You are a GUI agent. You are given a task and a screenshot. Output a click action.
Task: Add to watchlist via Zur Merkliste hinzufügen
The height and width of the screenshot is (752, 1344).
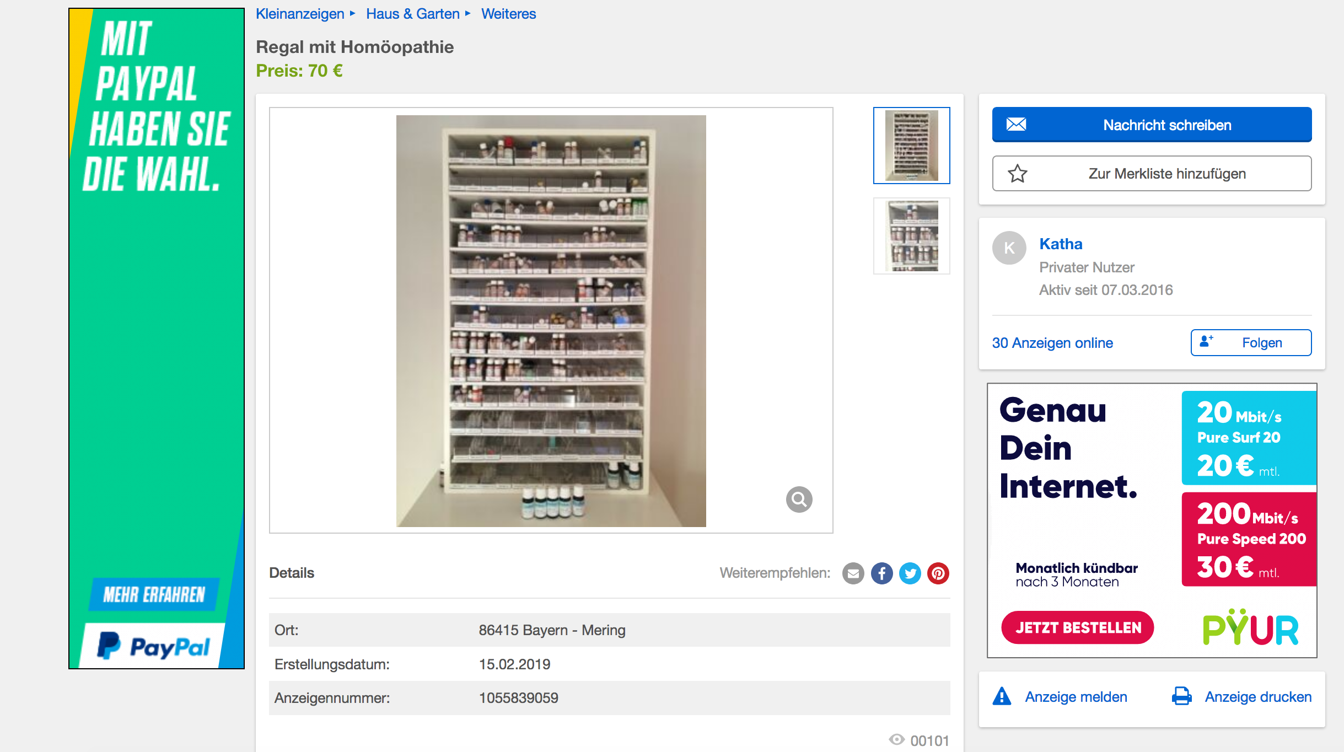pos(1152,174)
